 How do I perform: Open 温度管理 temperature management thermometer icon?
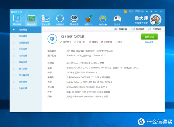click(x=46, y=20)
